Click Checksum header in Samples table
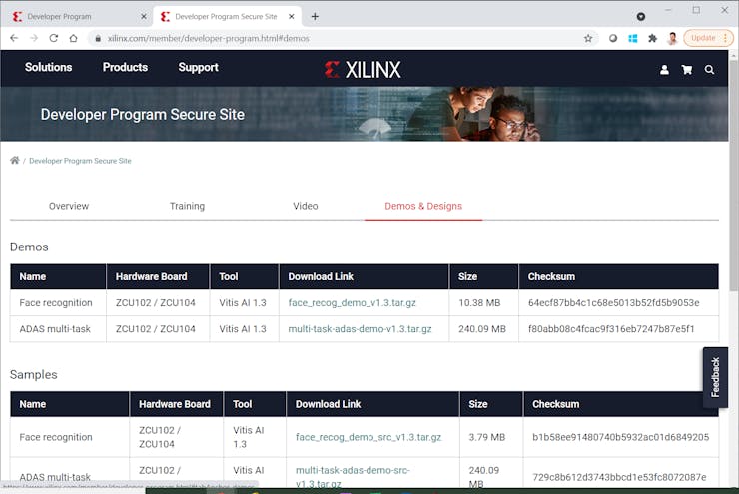Image resolution: width=739 pixels, height=494 pixels. click(x=555, y=404)
